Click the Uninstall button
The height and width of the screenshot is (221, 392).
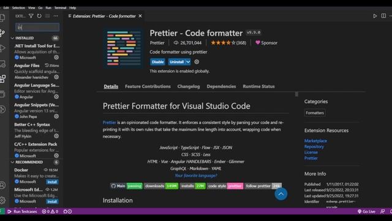pyautogui.click(x=177, y=62)
